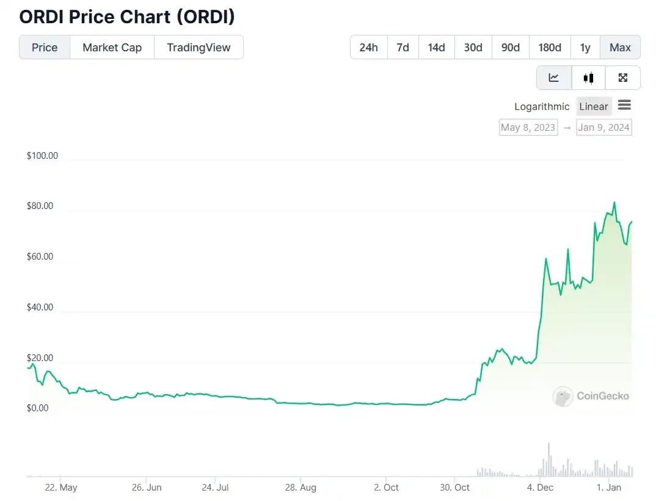The image size is (656, 501).
Task: Select the 24h time range
Action: pos(368,47)
